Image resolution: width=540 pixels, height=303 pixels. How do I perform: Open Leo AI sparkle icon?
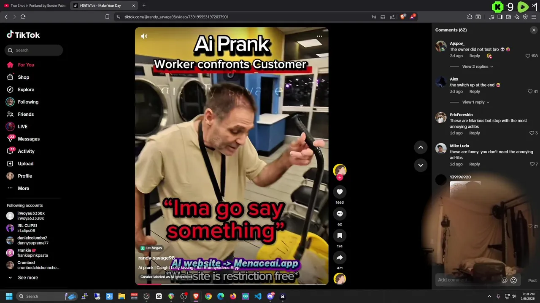tap(517, 17)
